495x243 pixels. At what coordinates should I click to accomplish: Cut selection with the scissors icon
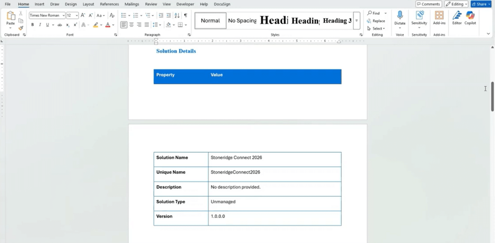click(21, 13)
